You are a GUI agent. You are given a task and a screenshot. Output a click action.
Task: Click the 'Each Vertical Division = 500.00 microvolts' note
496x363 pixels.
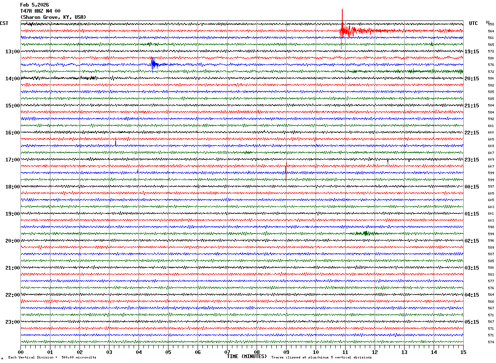[52, 358]
